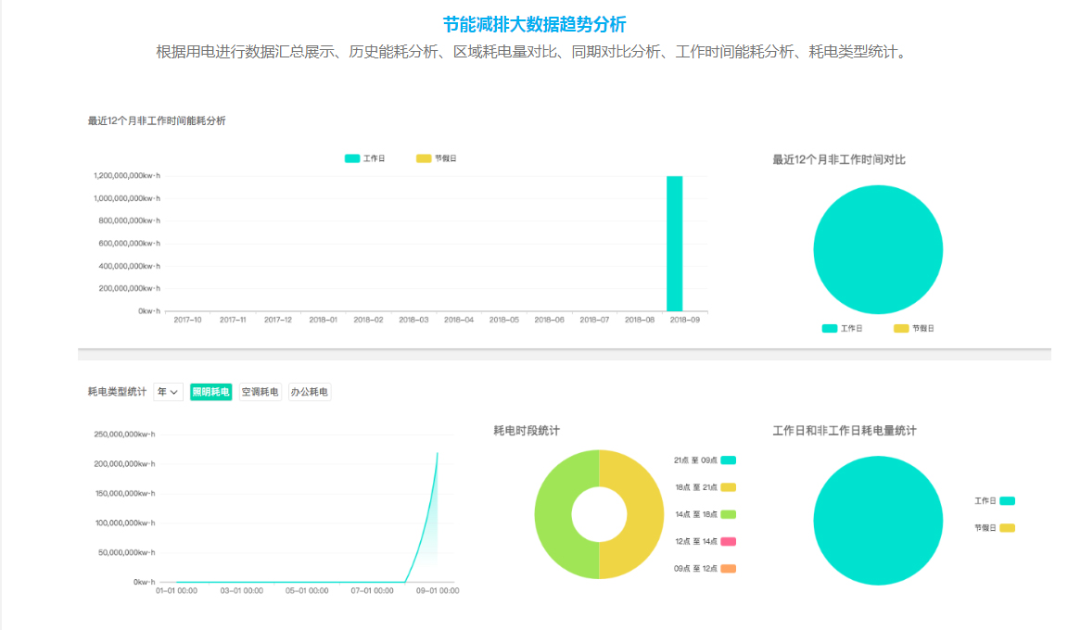Toggle 12点 至 14点 legend item
The width and height of the screenshot is (1068, 630).
coord(705,542)
